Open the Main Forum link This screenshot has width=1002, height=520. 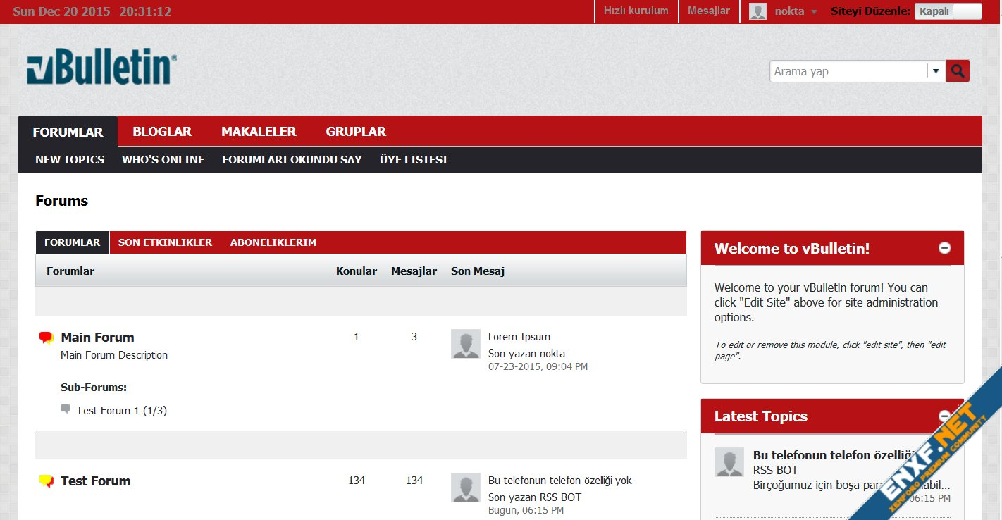click(97, 338)
